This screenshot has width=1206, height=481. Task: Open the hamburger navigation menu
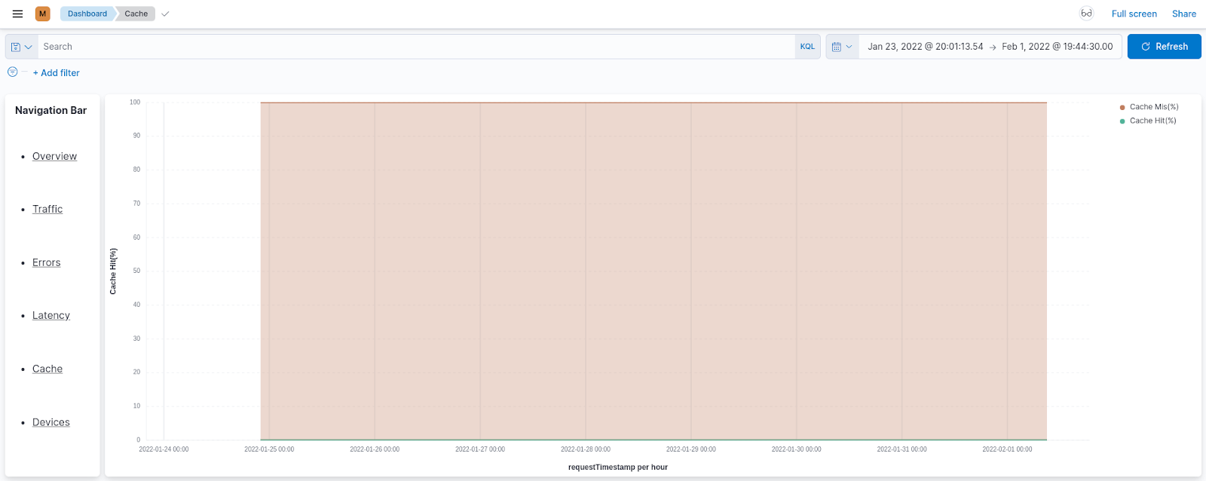[17, 14]
